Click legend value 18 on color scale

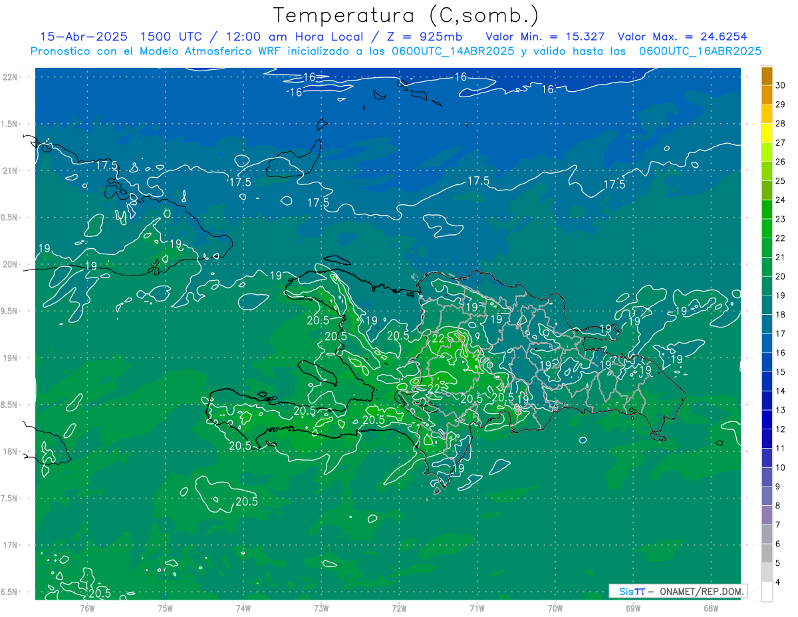tap(781, 314)
